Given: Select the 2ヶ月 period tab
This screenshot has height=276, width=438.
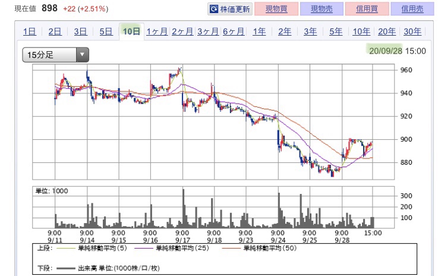Looking at the screenshot, I should pyautogui.click(x=182, y=32).
